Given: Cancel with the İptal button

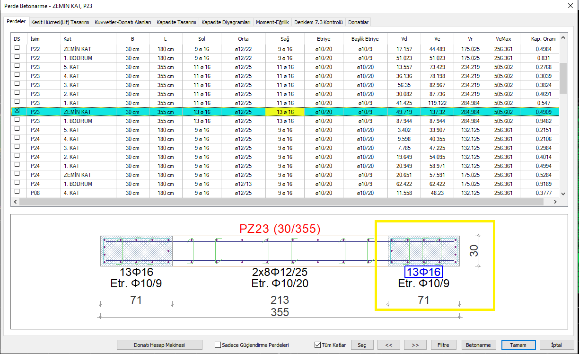Looking at the screenshot, I should (x=557, y=345).
